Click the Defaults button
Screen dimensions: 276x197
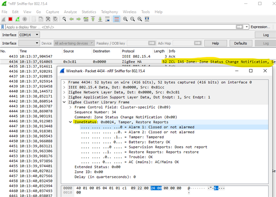point(241,43)
